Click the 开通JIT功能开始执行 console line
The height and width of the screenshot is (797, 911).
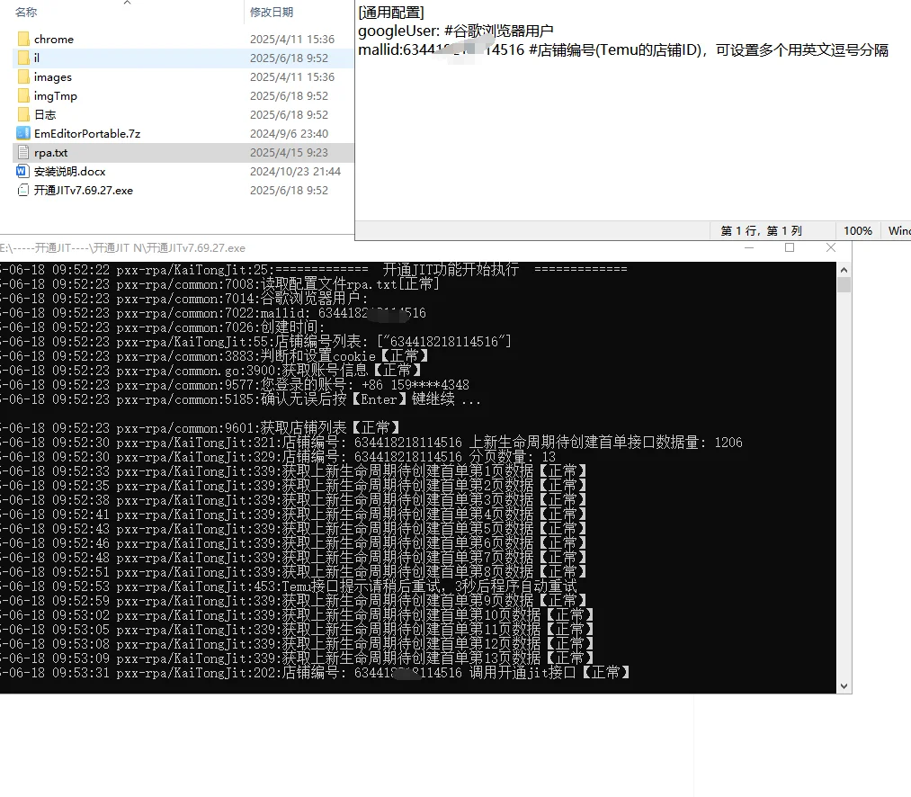(314, 270)
